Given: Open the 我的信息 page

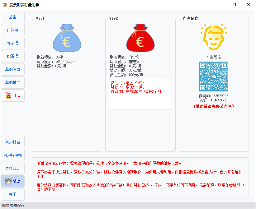Looking at the screenshot, I should coord(13,69).
